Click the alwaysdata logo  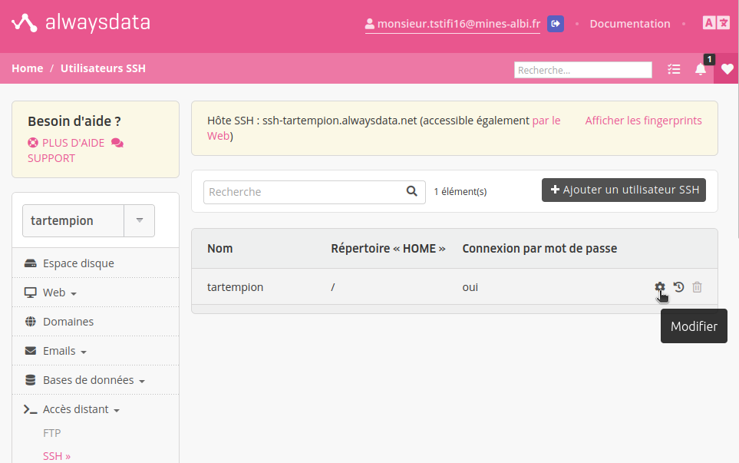(x=81, y=23)
